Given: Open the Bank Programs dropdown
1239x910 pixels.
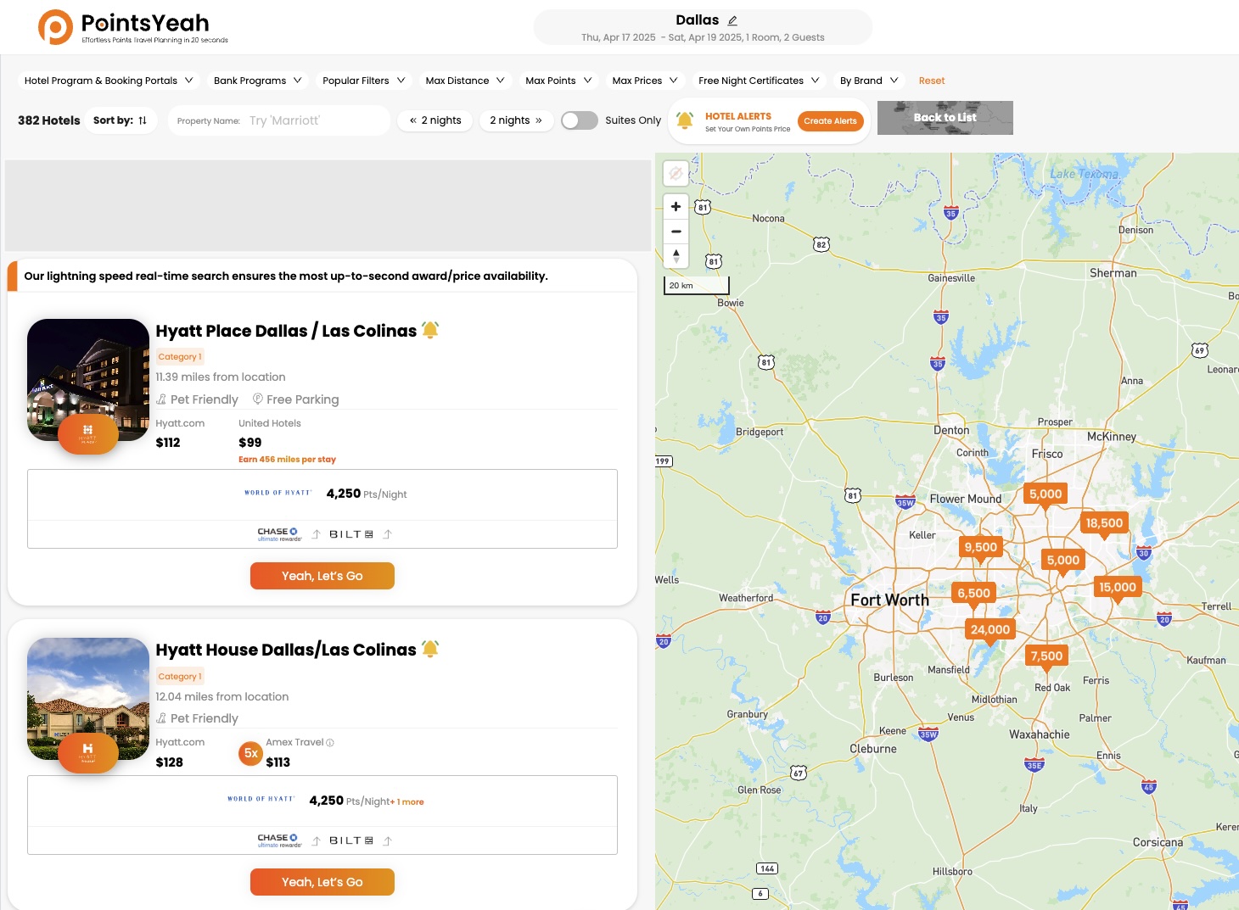Looking at the screenshot, I should point(257,81).
